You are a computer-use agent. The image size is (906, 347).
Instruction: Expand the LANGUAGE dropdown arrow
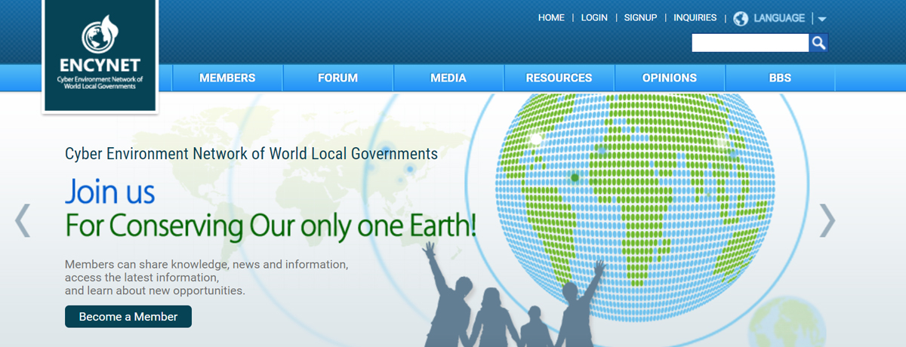[822, 19]
